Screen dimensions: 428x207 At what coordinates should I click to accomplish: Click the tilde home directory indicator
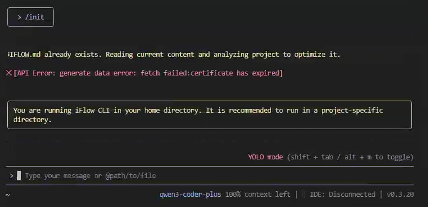click(8, 194)
